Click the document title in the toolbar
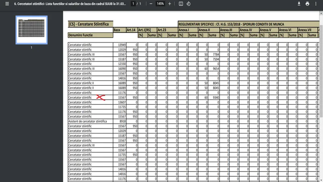 [68, 4]
